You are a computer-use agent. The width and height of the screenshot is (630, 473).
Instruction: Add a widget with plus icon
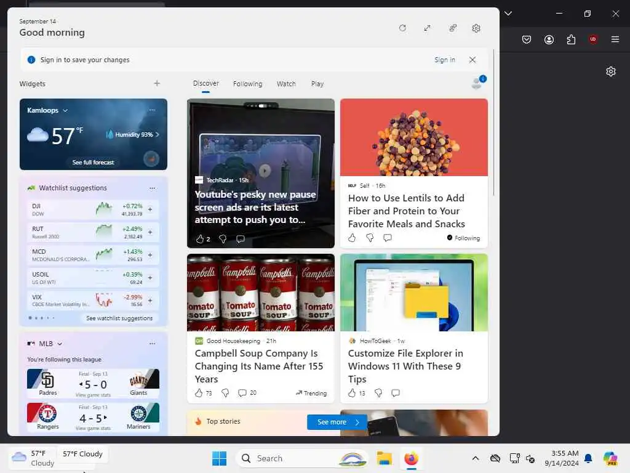coord(157,83)
